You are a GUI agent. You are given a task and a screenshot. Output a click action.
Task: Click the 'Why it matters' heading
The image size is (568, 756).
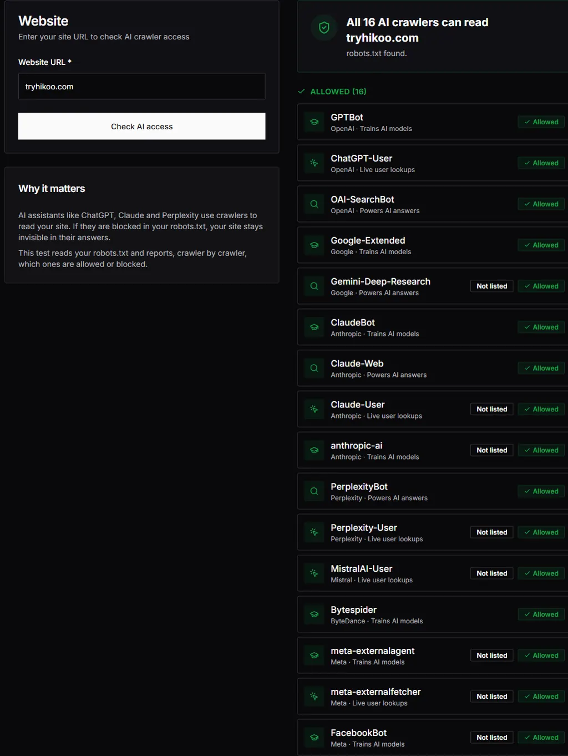tap(52, 189)
